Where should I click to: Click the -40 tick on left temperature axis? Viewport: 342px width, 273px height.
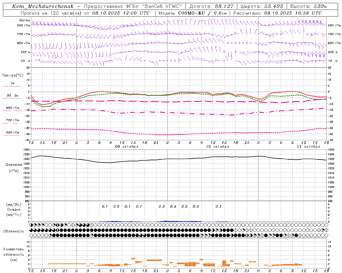27,140
